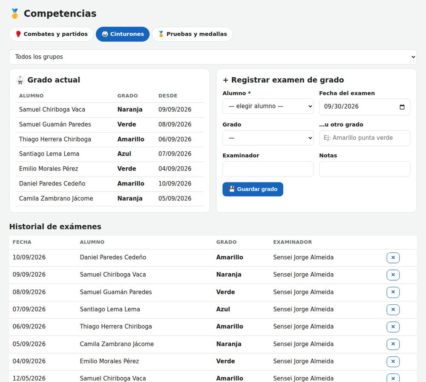Remove Thiago Herrera Chiriboga exam entry

pyautogui.click(x=393, y=327)
